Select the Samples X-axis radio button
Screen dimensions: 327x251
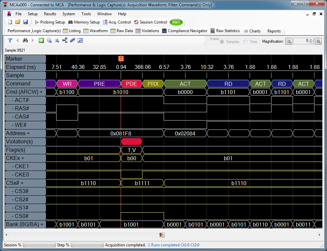click(222, 42)
